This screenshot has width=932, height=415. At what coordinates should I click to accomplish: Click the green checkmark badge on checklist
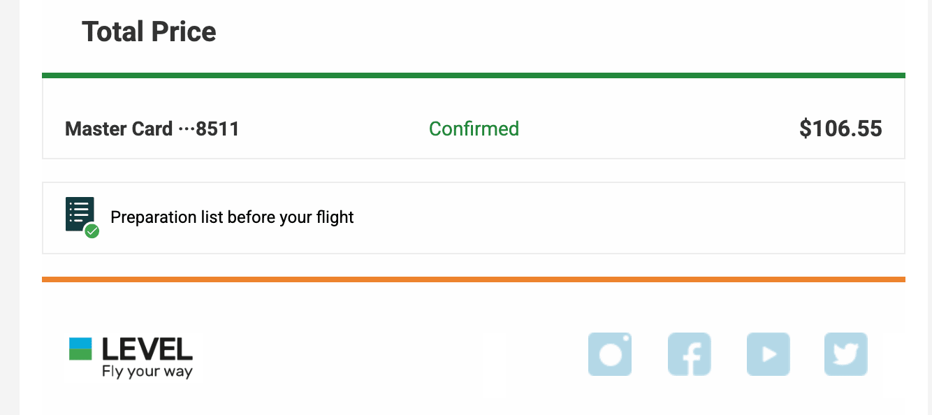coord(92,231)
